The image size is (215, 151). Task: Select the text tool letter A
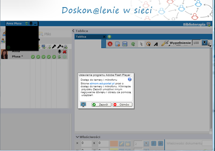[156, 44]
